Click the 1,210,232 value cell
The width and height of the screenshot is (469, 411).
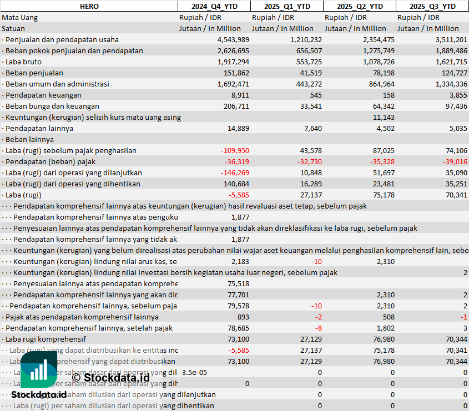pyautogui.click(x=306, y=40)
